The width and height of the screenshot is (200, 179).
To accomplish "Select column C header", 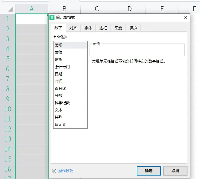I will (97, 9).
